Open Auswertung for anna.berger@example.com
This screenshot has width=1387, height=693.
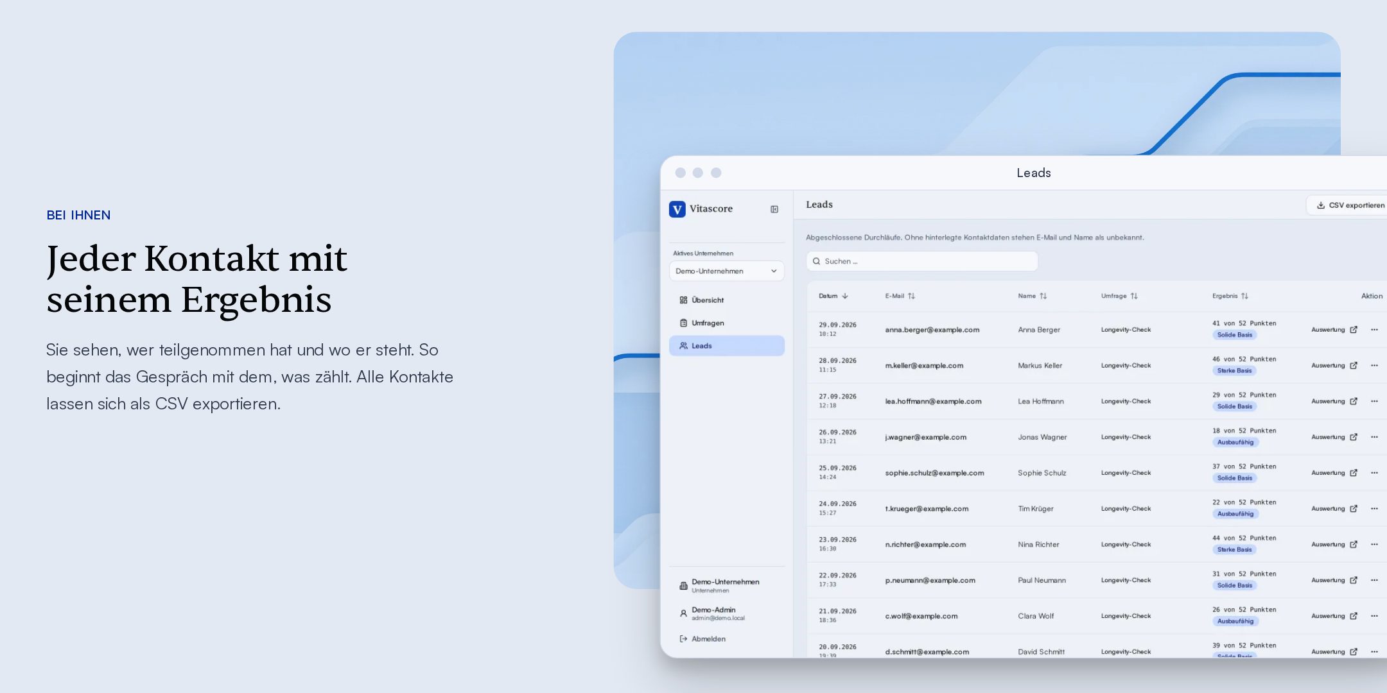[1334, 330]
